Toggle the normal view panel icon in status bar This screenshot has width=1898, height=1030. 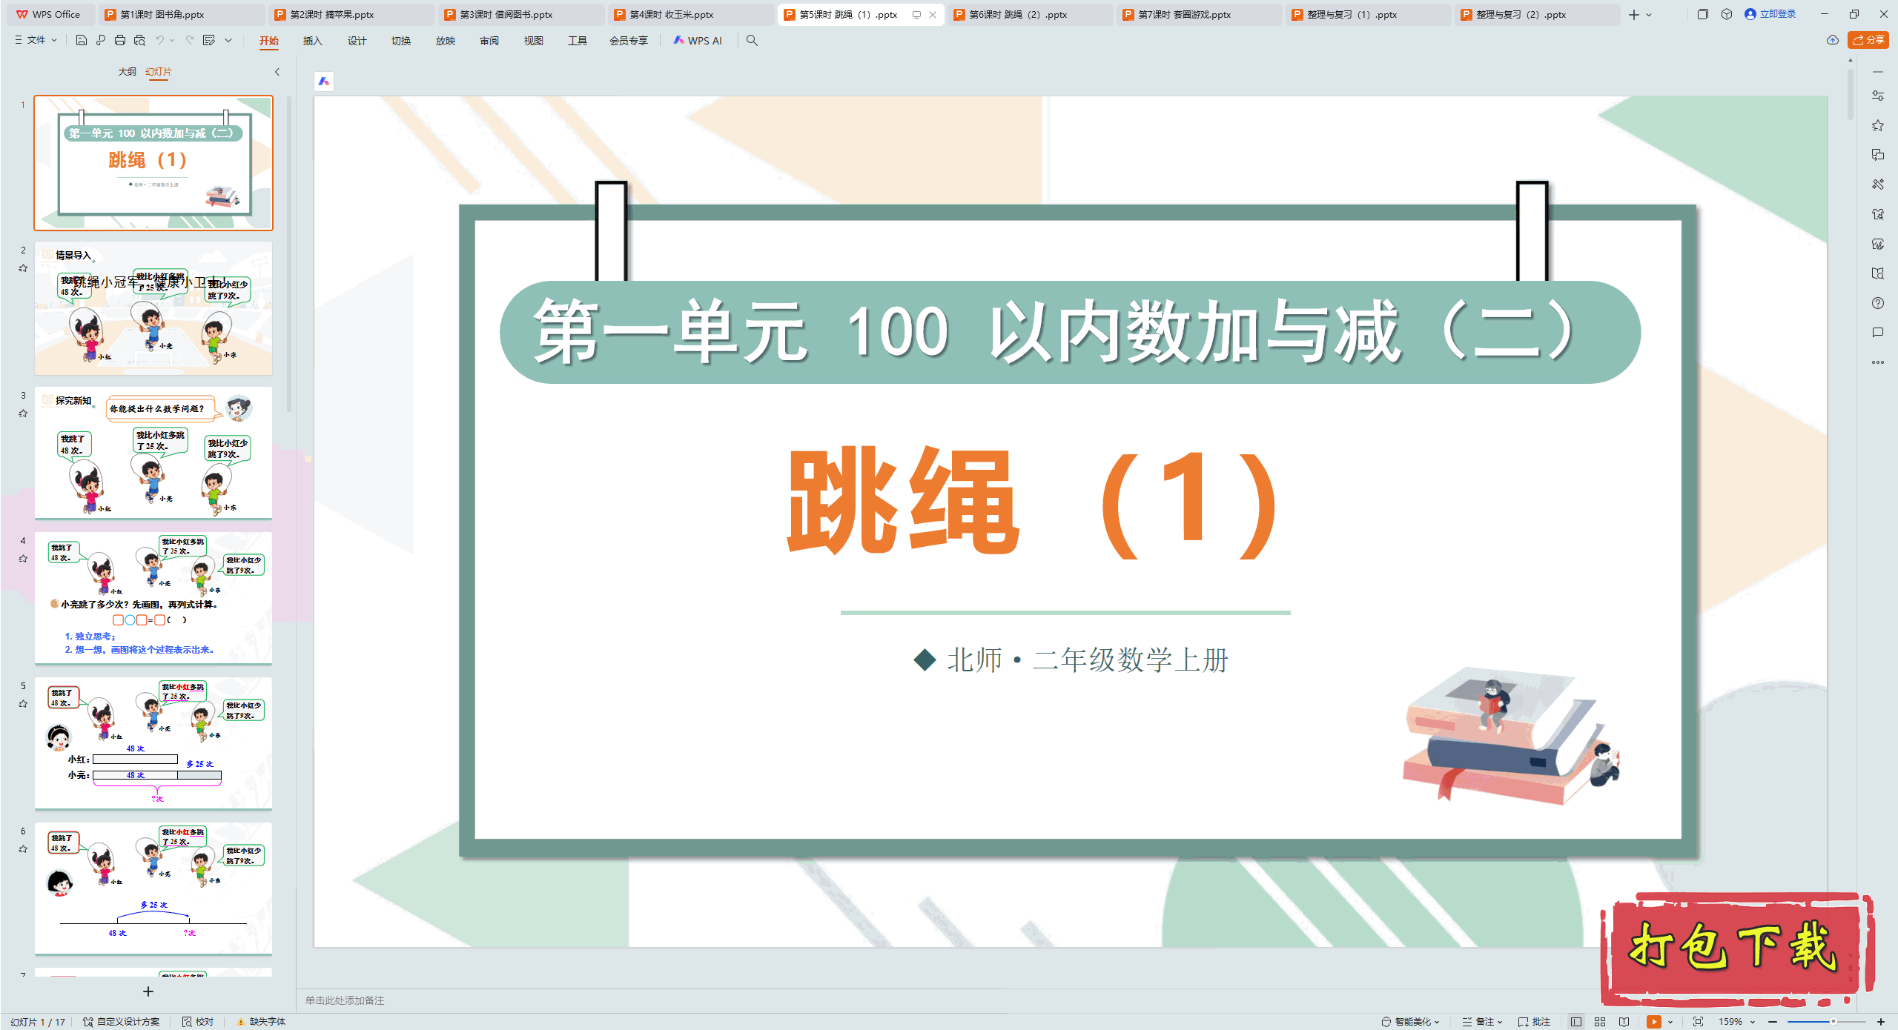pyautogui.click(x=1575, y=1021)
